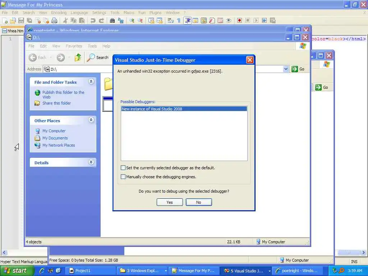
Task: Select 'New instance of Visual Studio 2008' debugger
Action: click(184, 109)
